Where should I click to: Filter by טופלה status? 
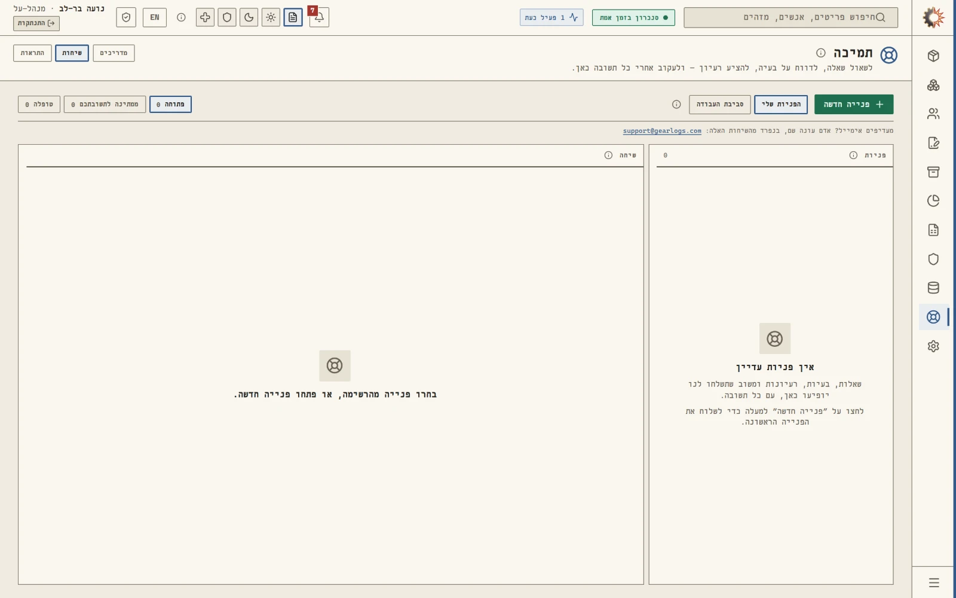point(39,104)
